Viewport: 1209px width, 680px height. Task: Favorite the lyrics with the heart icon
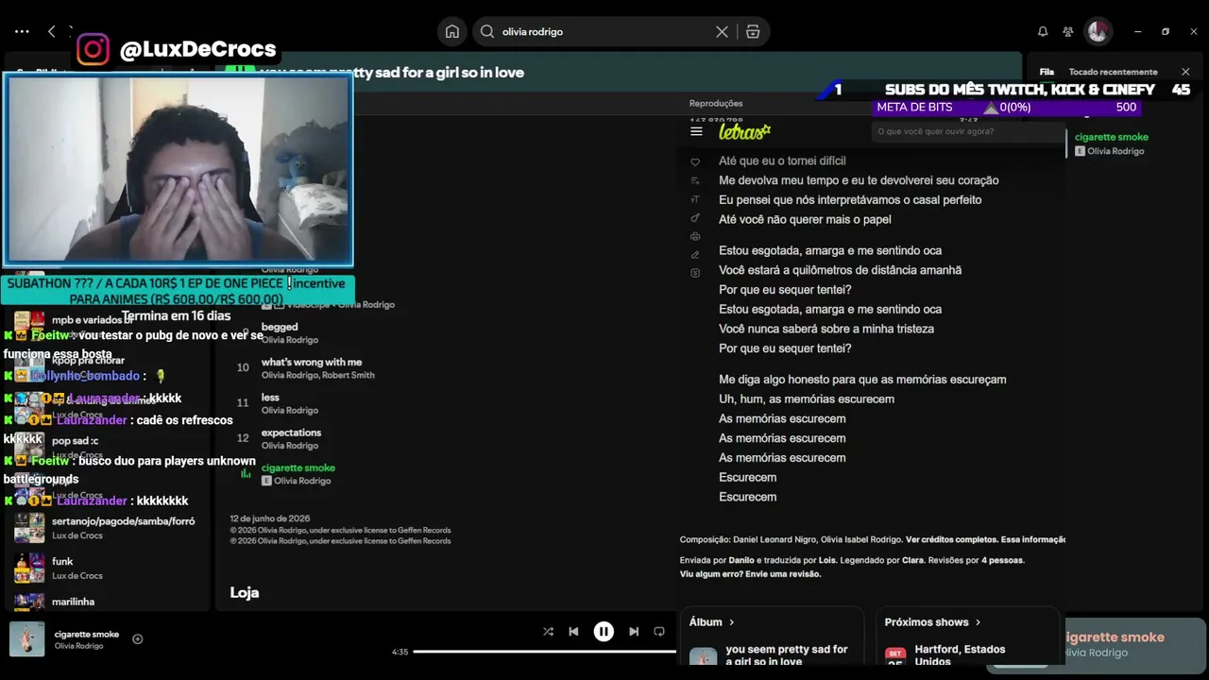[695, 161]
